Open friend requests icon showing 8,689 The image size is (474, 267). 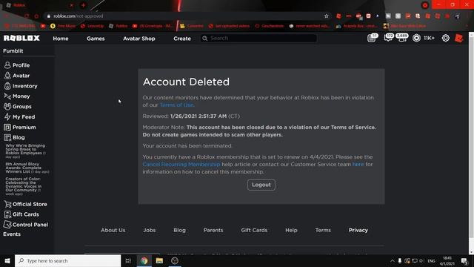pyautogui.click(x=402, y=38)
